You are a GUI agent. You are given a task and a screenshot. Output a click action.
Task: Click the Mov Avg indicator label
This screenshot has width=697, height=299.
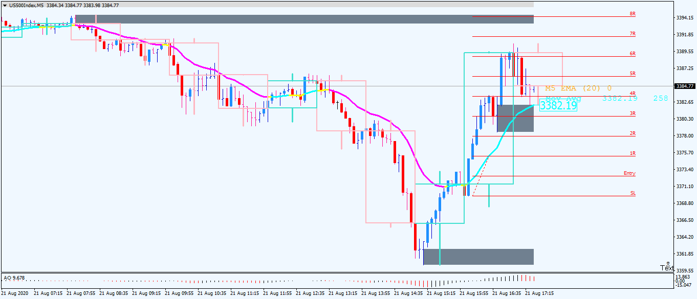(563, 99)
